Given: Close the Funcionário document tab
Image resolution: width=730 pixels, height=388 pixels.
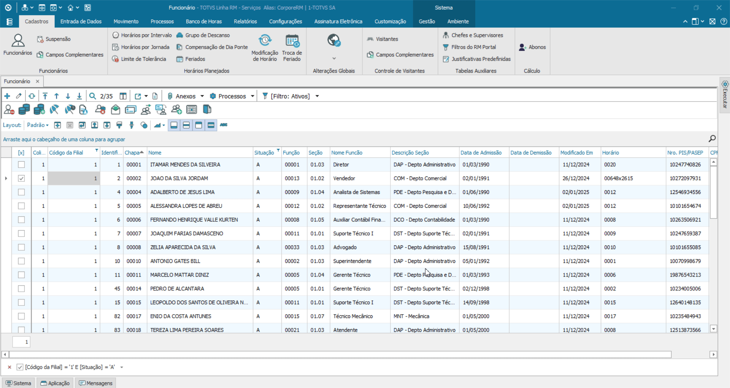Looking at the screenshot, I should point(37,81).
